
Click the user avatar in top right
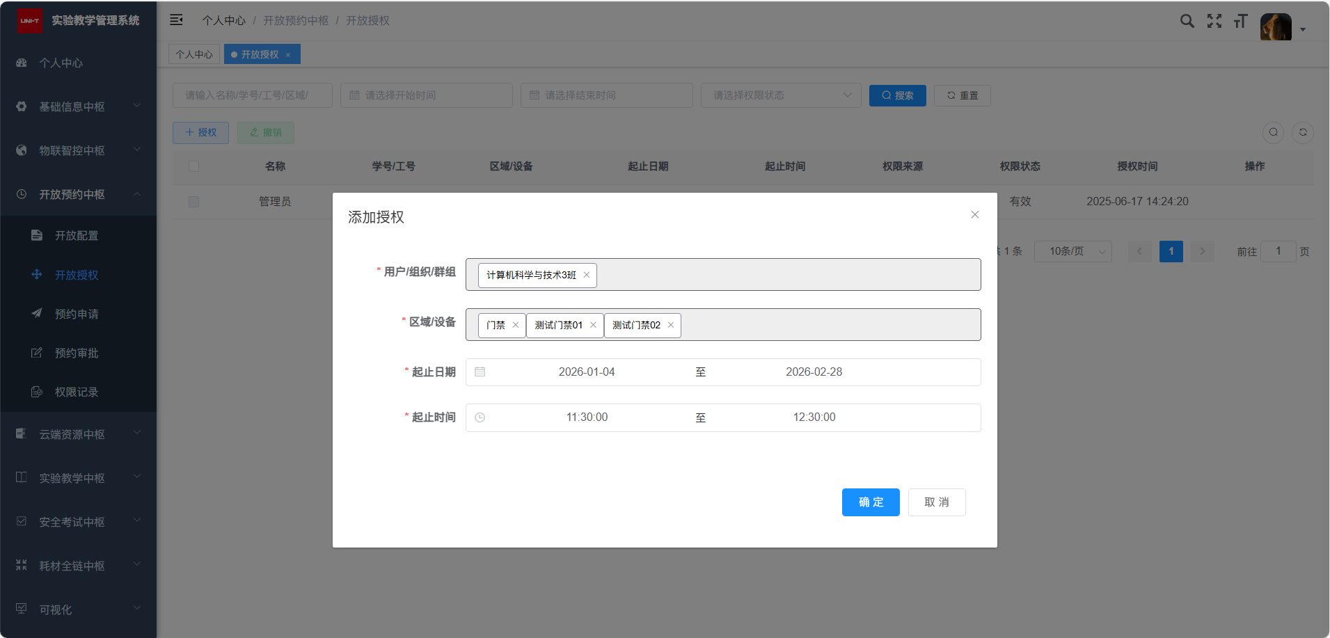tap(1275, 27)
